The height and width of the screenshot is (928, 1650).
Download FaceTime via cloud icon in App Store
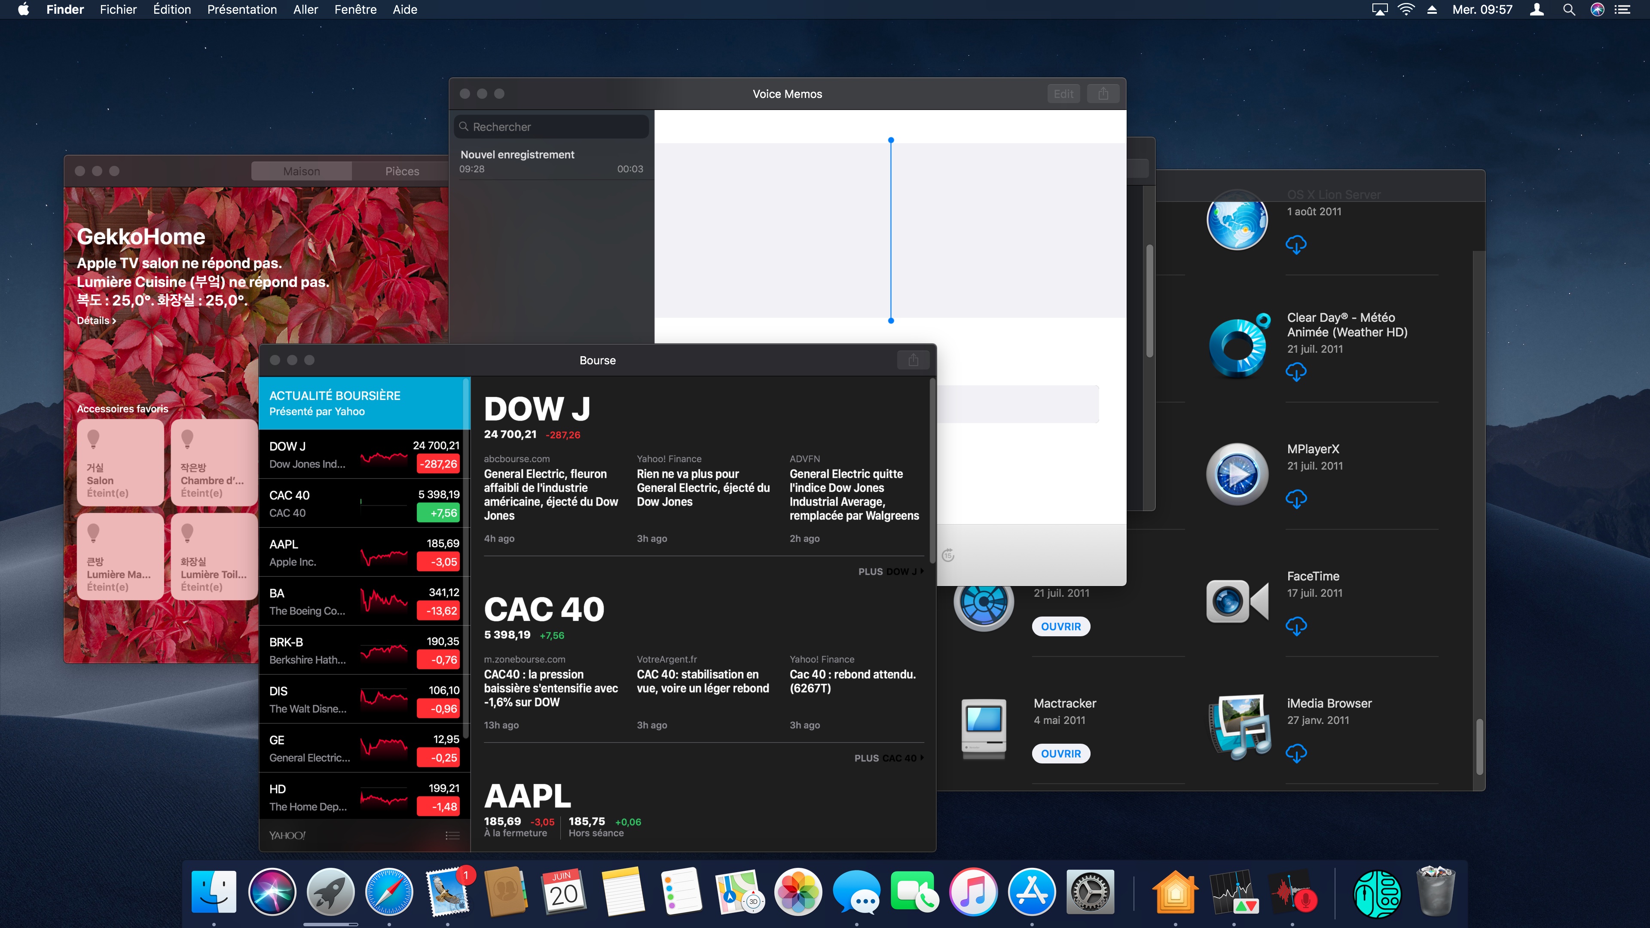1296,626
